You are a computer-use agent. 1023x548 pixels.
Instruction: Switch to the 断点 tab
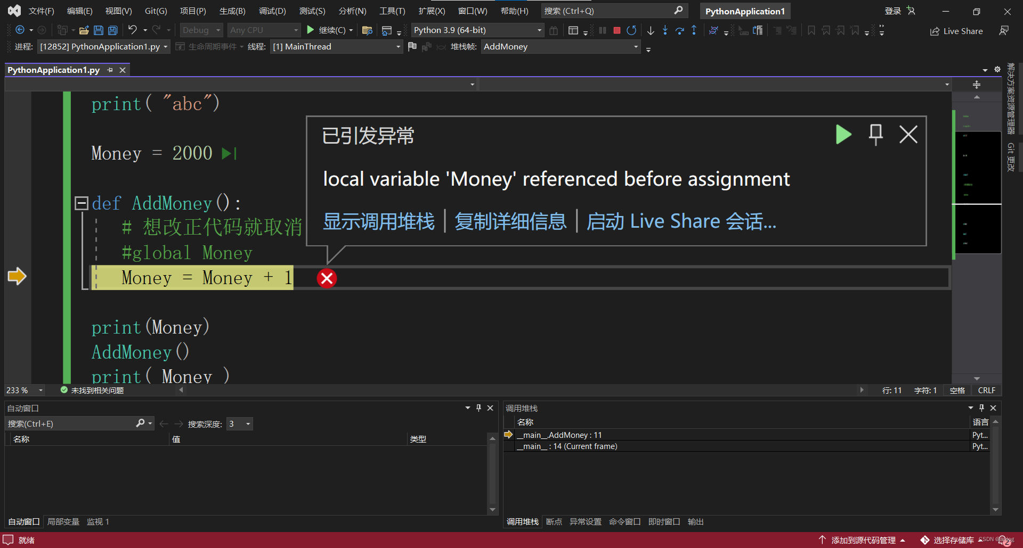tap(554, 522)
